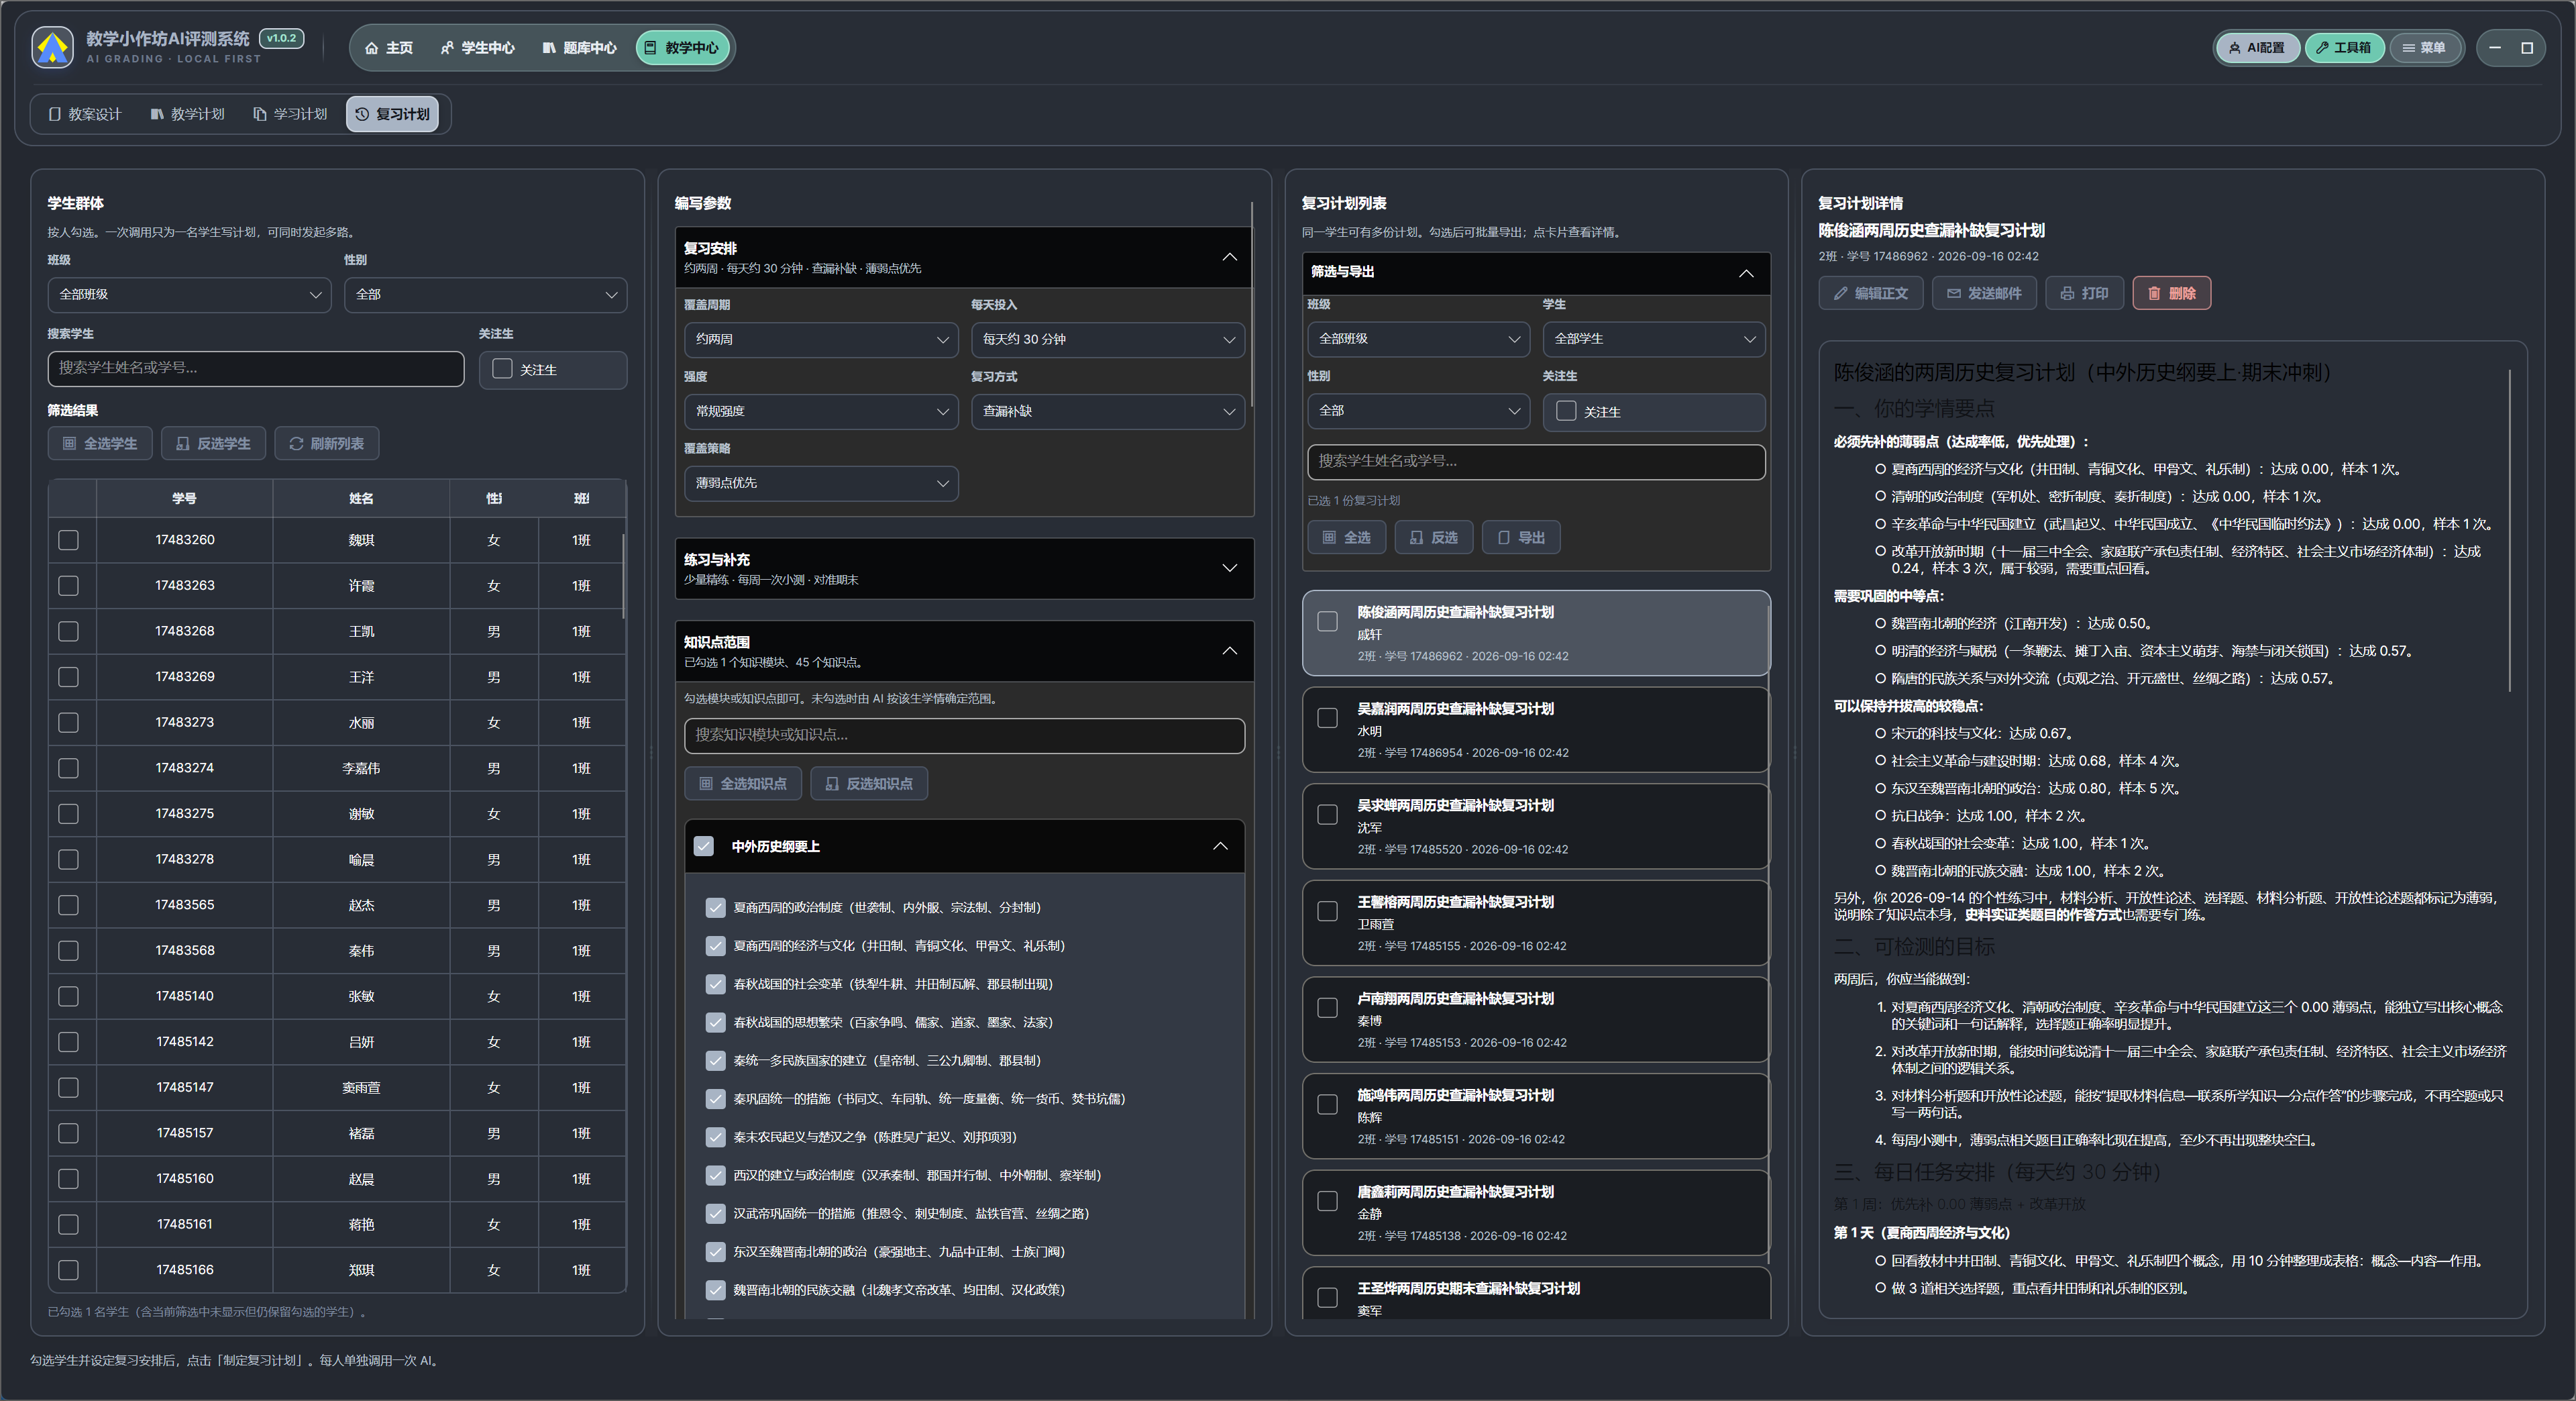Click the 全选 icon in plan list
2576x1401 pixels.
[1329, 538]
